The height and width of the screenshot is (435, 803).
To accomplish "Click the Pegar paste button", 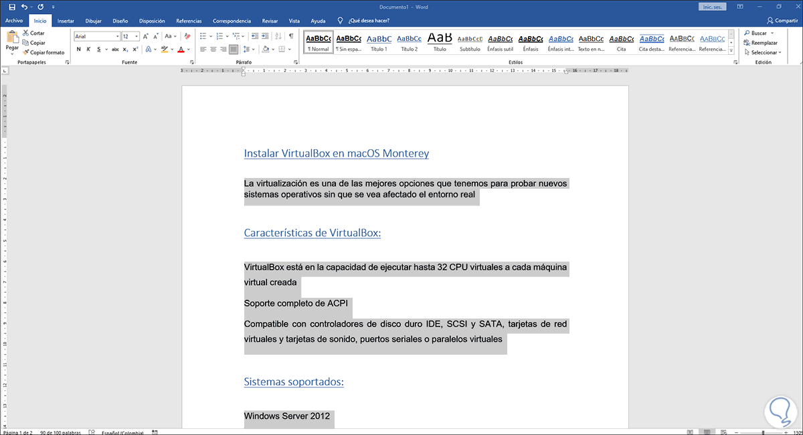I will [12, 41].
